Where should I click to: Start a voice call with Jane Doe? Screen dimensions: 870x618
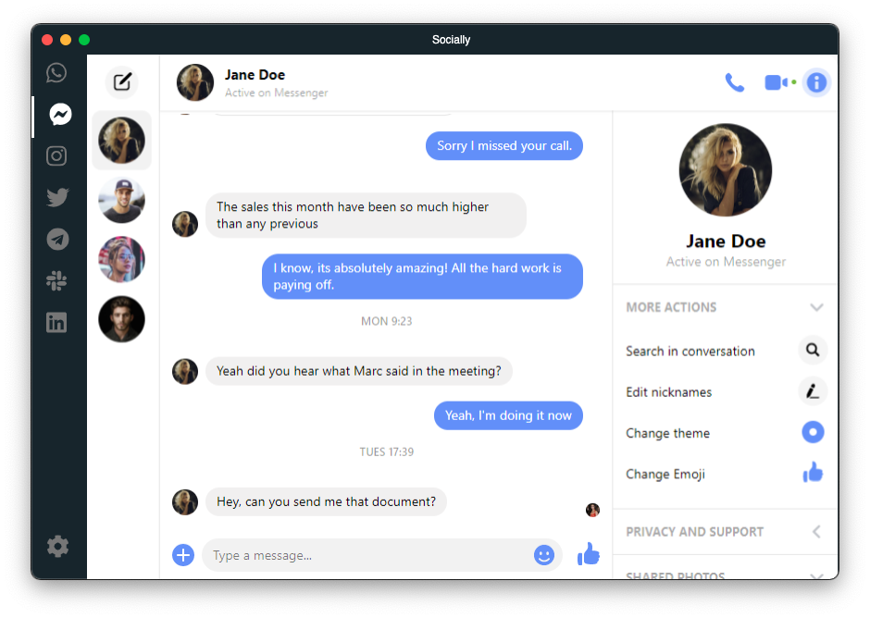[735, 82]
